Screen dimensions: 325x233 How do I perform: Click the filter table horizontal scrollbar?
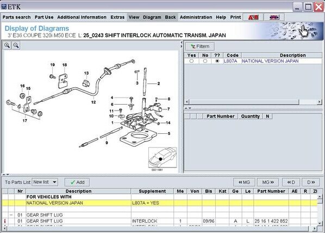coord(253,102)
